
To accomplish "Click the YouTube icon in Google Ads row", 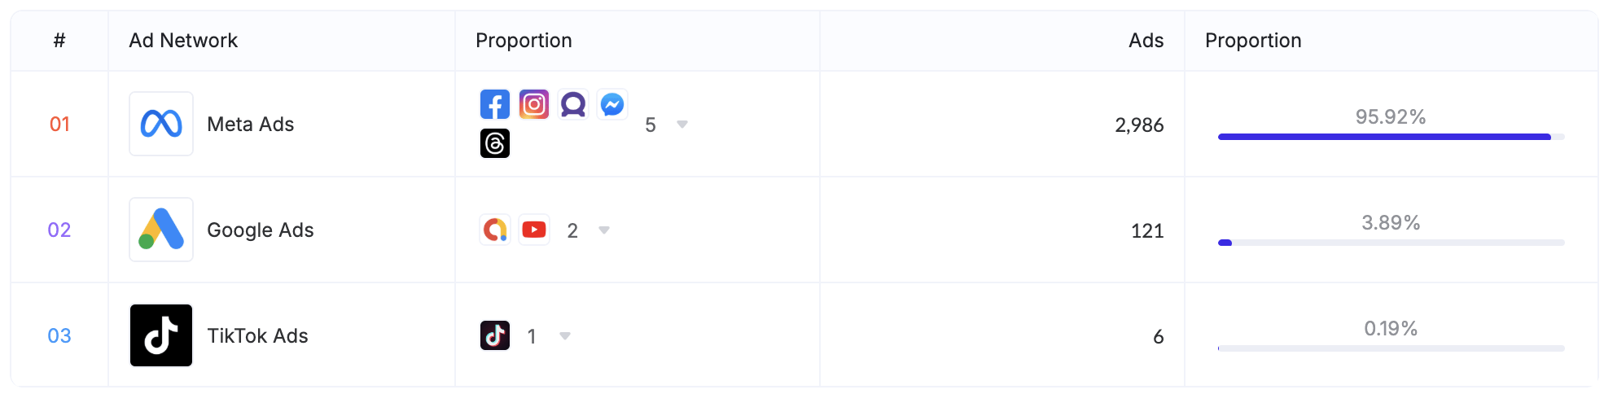I will 534,230.
